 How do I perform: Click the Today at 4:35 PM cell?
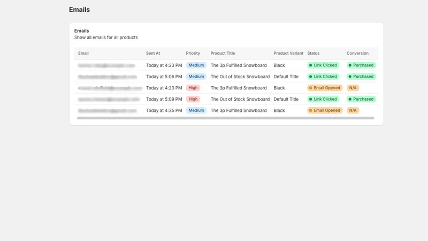164,110
